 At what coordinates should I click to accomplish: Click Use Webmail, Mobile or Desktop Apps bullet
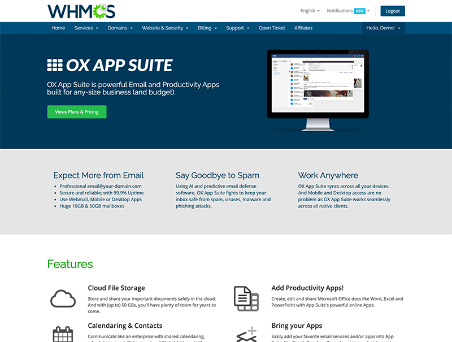pyautogui.click(x=101, y=200)
